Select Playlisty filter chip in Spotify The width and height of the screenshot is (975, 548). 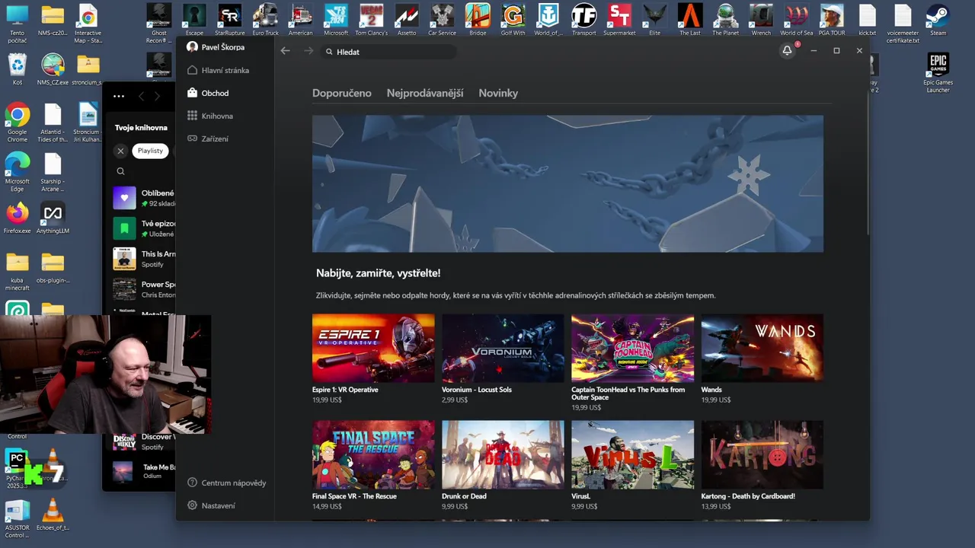tap(150, 151)
